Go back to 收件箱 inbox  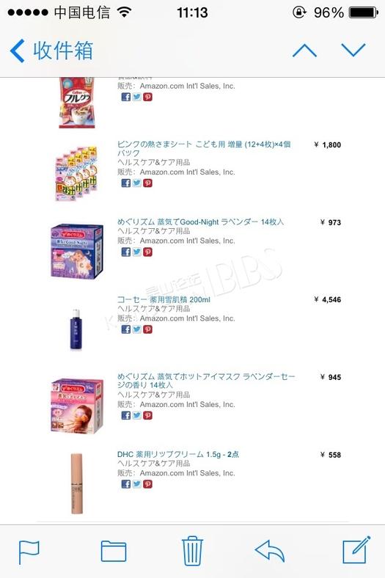tap(51, 51)
